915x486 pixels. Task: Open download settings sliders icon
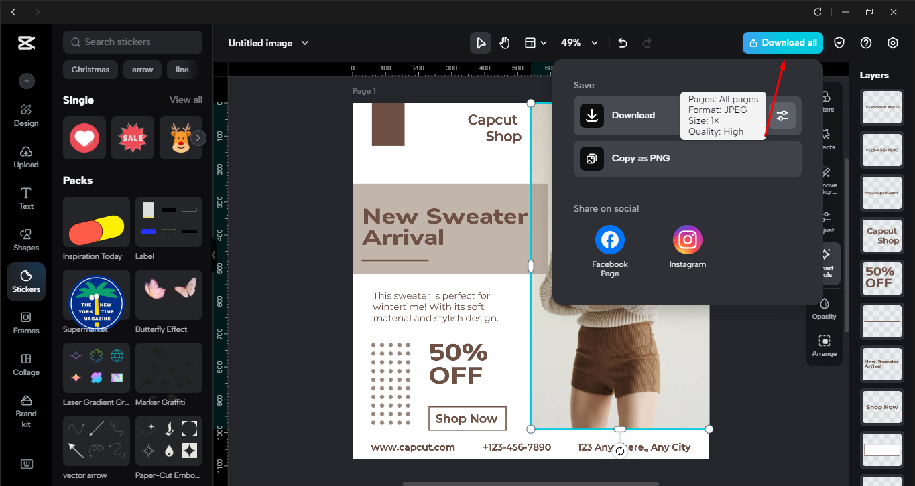(x=782, y=116)
